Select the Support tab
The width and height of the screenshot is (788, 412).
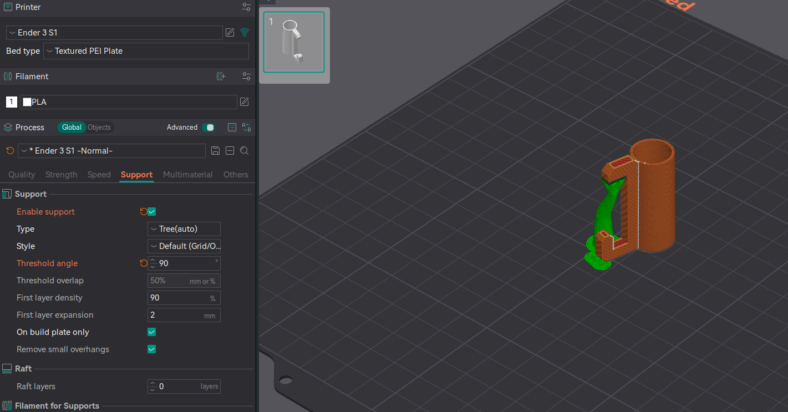coord(136,175)
